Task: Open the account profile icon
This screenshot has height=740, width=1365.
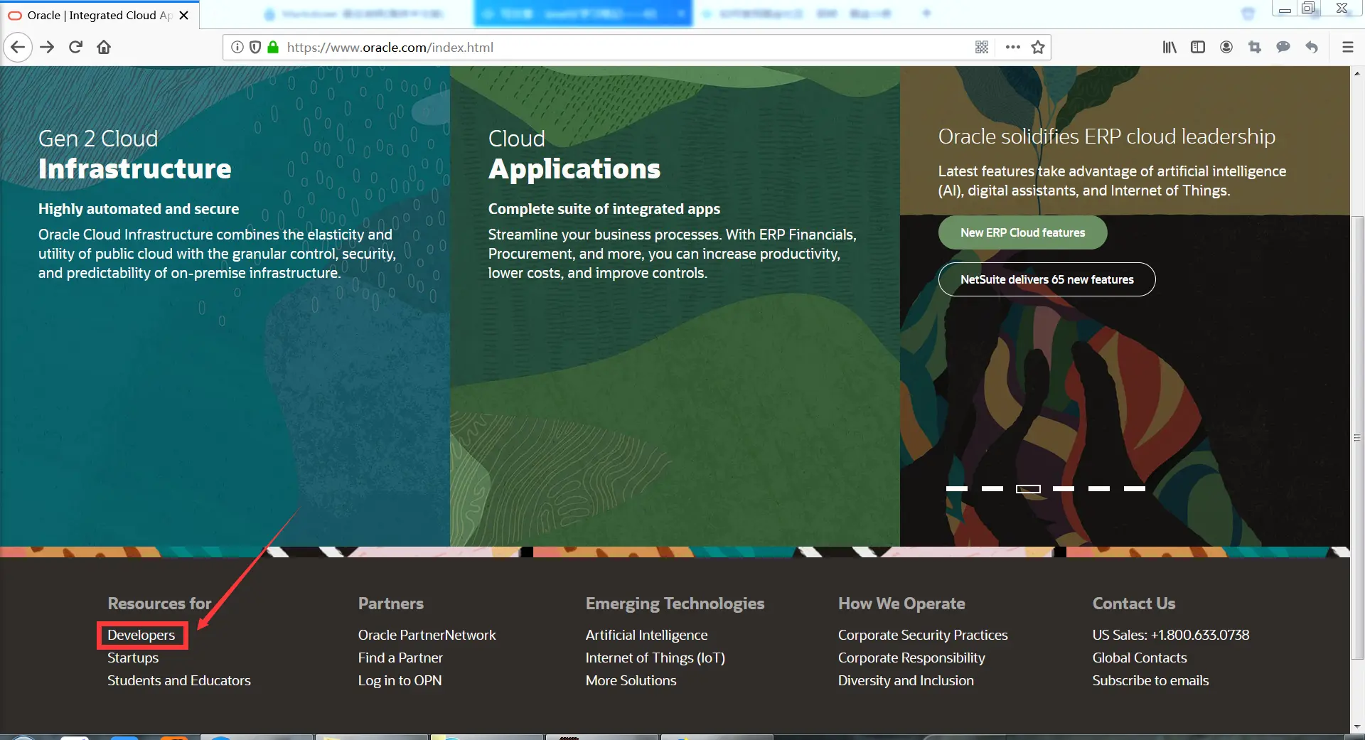Action: [1226, 48]
